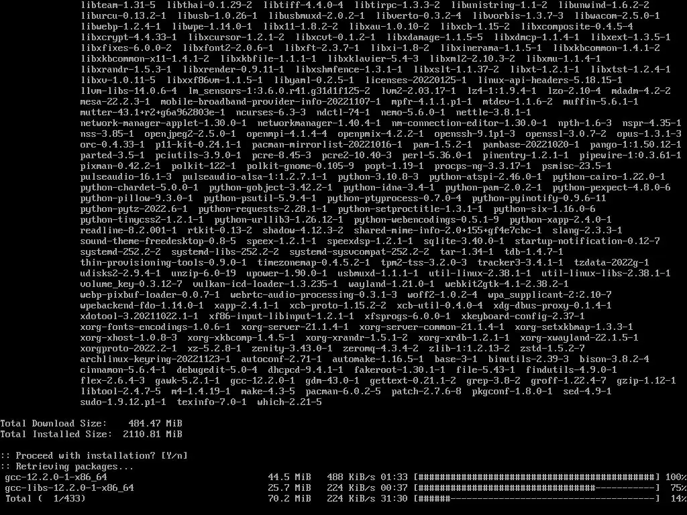Viewport: 687px width, 515px height.
Task: Click the Total download progress bar
Action: pos(537,498)
